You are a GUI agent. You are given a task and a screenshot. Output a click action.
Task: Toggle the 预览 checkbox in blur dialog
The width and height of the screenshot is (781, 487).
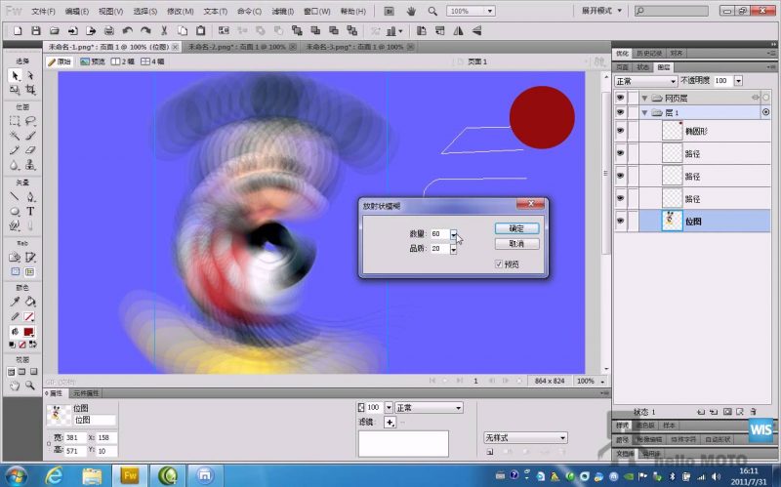(500, 264)
